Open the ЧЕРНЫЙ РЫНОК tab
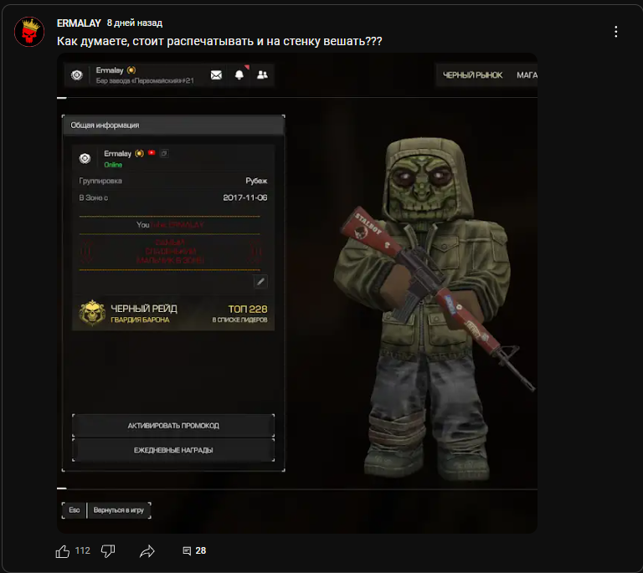The height and width of the screenshot is (573, 643). click(x=472, y=75)
